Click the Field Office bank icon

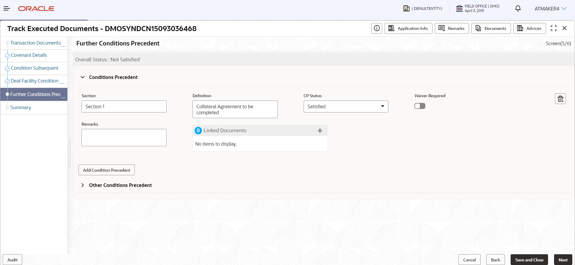(x=459, y=8)
